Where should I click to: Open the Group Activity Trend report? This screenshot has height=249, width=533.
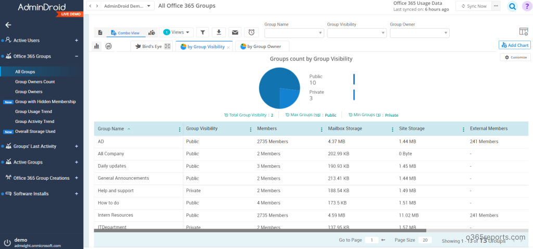click(35, 121)
